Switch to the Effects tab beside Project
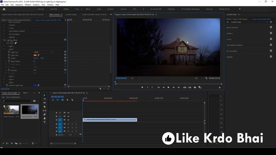 coord(25,93)
